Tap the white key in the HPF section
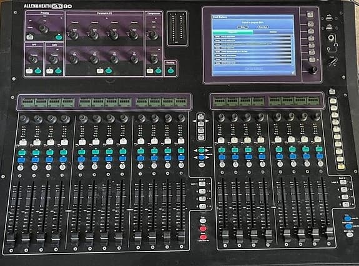Screen dimensions: 359x266 click(29, 71)
